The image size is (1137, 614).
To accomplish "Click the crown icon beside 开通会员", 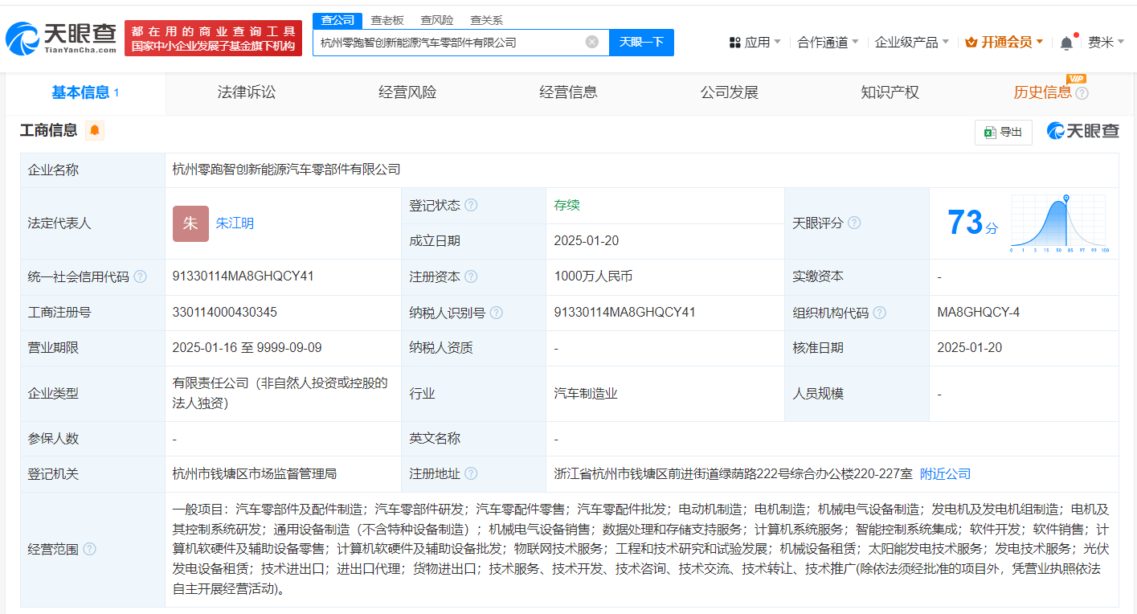I will (970, 40).
